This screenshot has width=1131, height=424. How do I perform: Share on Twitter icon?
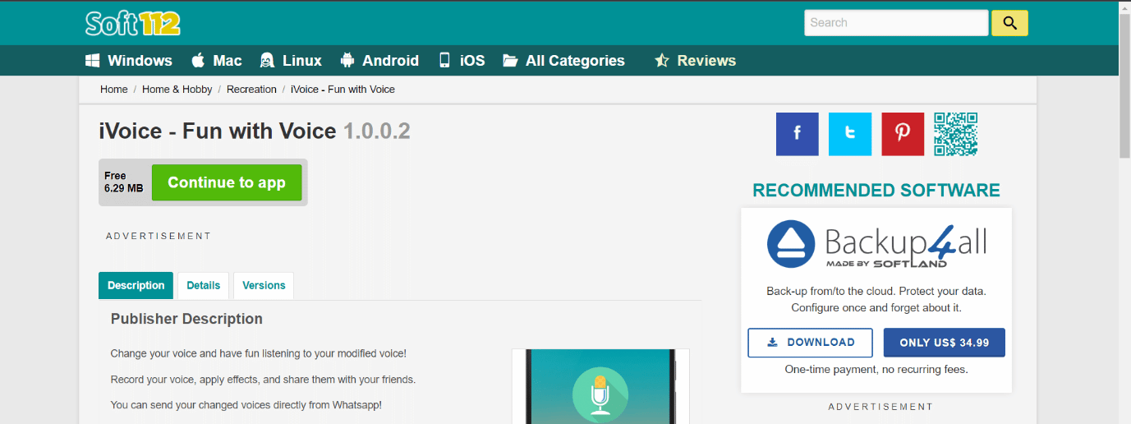850,134
